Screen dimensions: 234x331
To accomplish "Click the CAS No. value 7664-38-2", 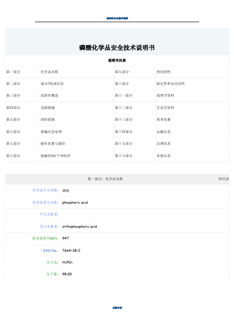I will pyautogui.click(x=71, y=250).
